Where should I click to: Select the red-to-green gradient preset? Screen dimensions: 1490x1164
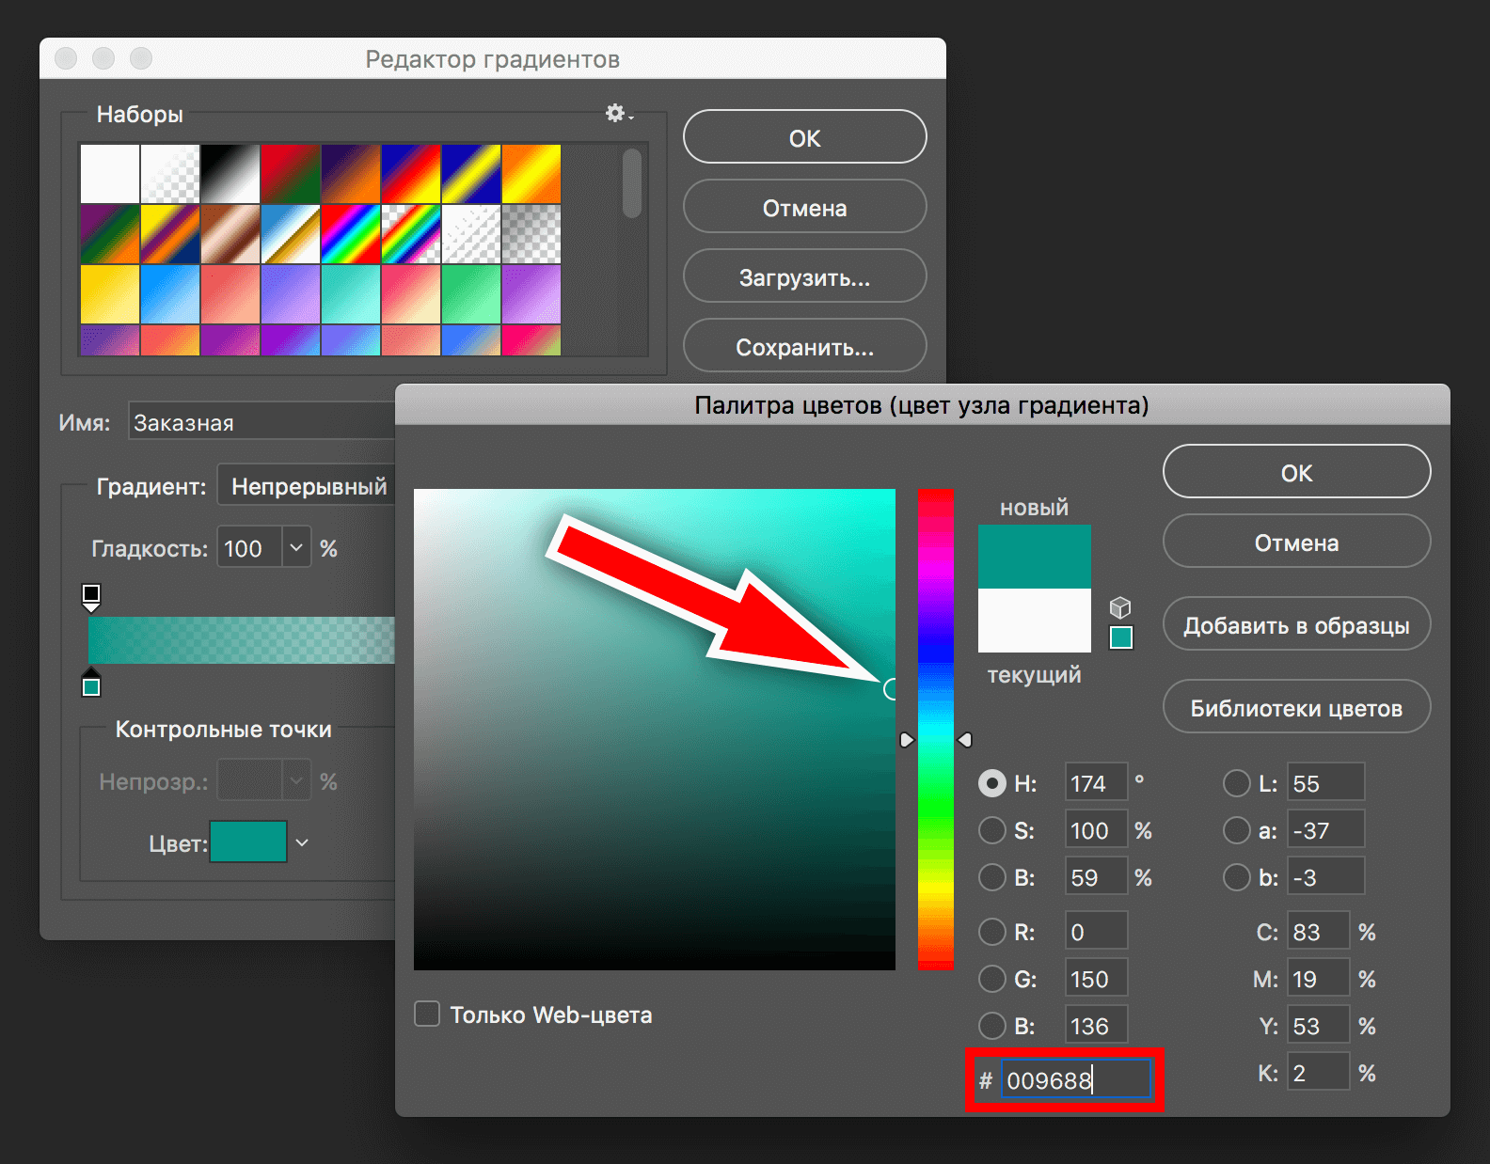tap(291, 174)
